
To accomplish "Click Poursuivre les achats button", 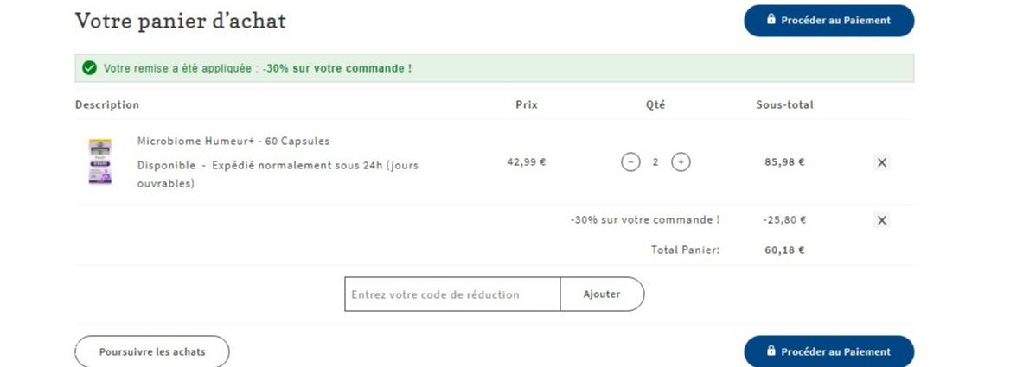I will [x=152, y=351].
